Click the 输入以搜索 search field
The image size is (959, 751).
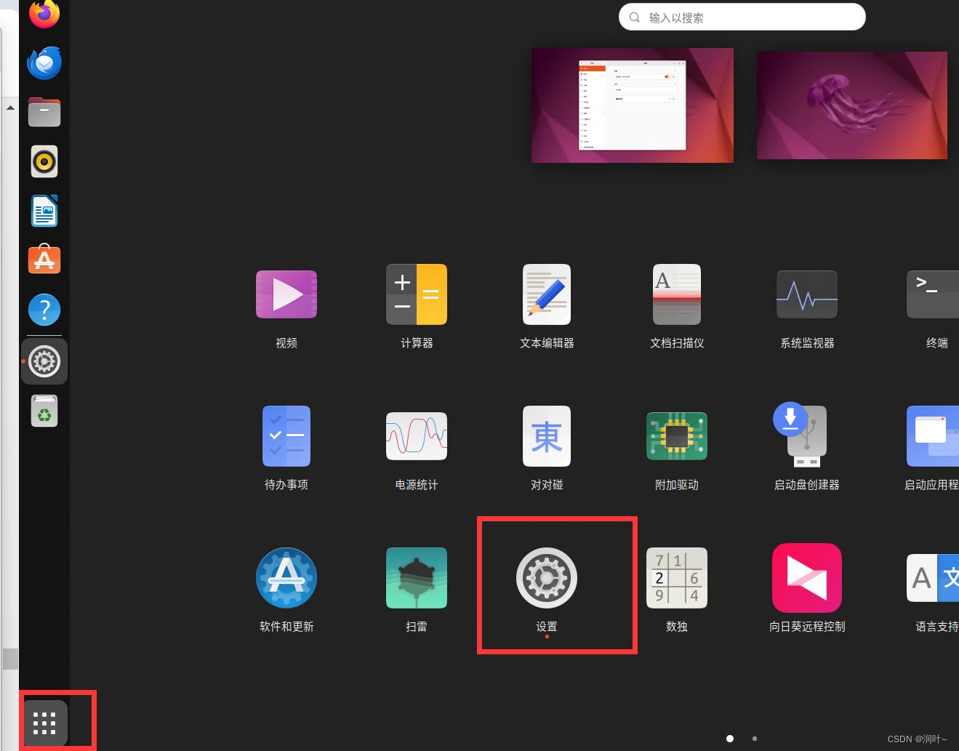tap(742, 17)
